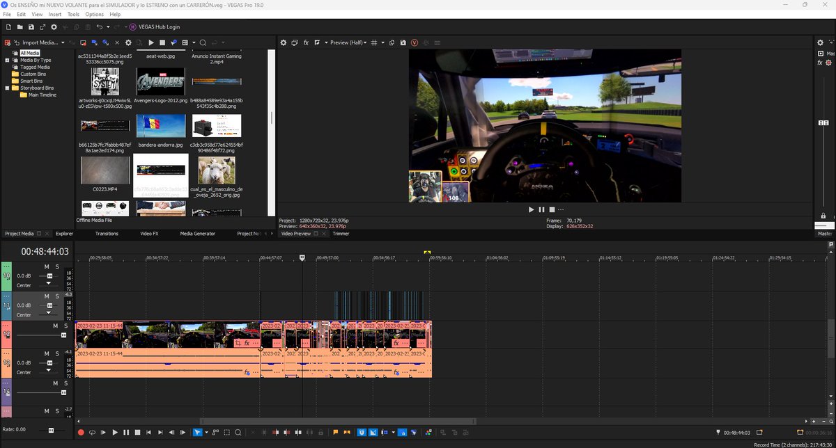Open the Insert menu
This screenshot has height=448, width=836.
point(55,14)
